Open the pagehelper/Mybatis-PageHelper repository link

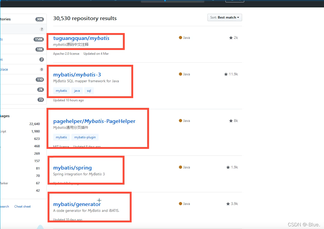coord(94,121)
